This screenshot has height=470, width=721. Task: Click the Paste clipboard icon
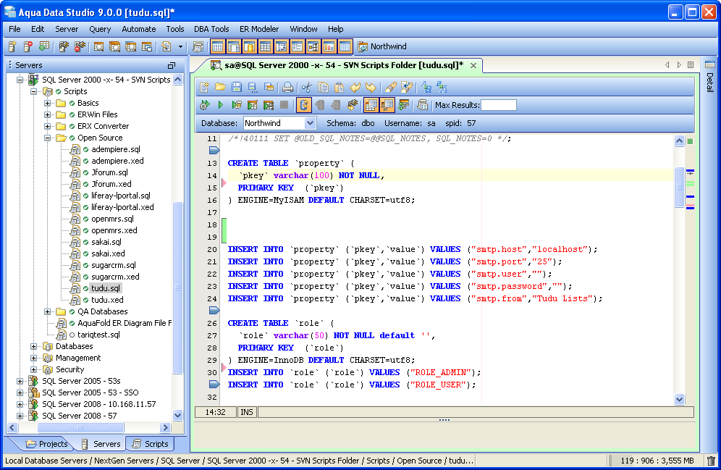point(339,88)
